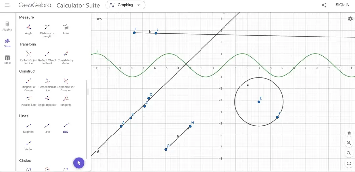Click the Lines section heading
Image resolution: width=355 pixels, height=172 pixels.
click(24, 116)
